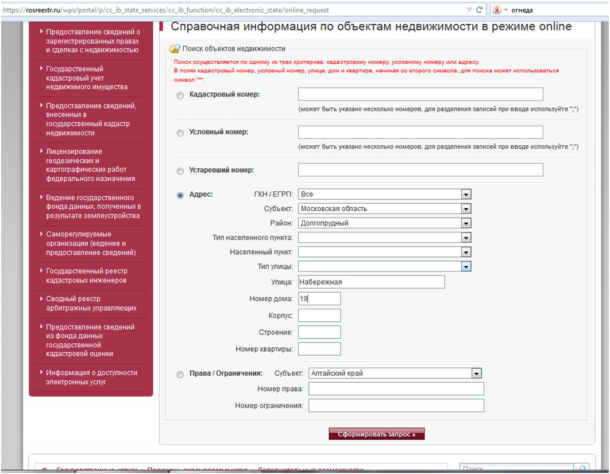
Task: Click the Улица field containing Набережная
Action: point(371,282)
